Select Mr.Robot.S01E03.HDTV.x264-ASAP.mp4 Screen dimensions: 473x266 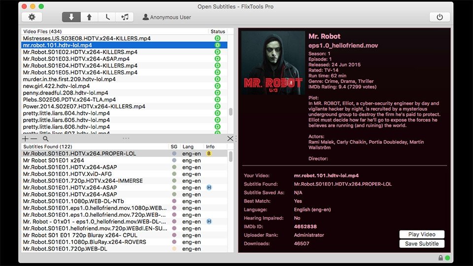(x=124, y=59)
